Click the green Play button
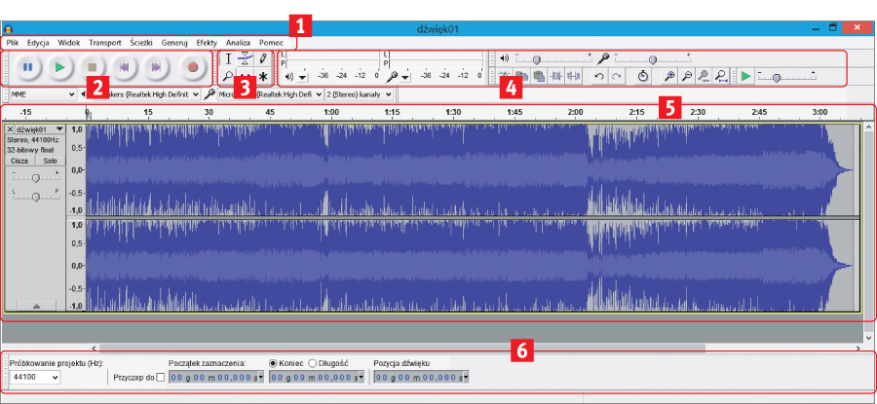 pyautogui.click(x=60, y=68)
